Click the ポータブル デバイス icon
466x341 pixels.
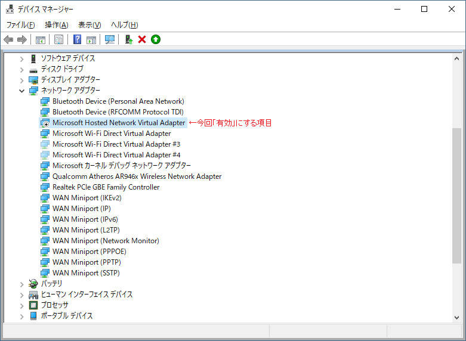coord(33,316)
